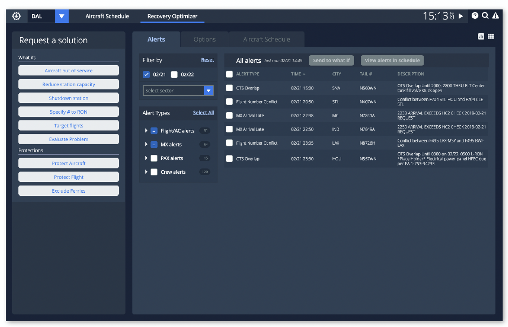The height and width of the screenshot is (327, 508).
Task: Open the warning triangle alerts icon
Action: (x=495, y=16)
